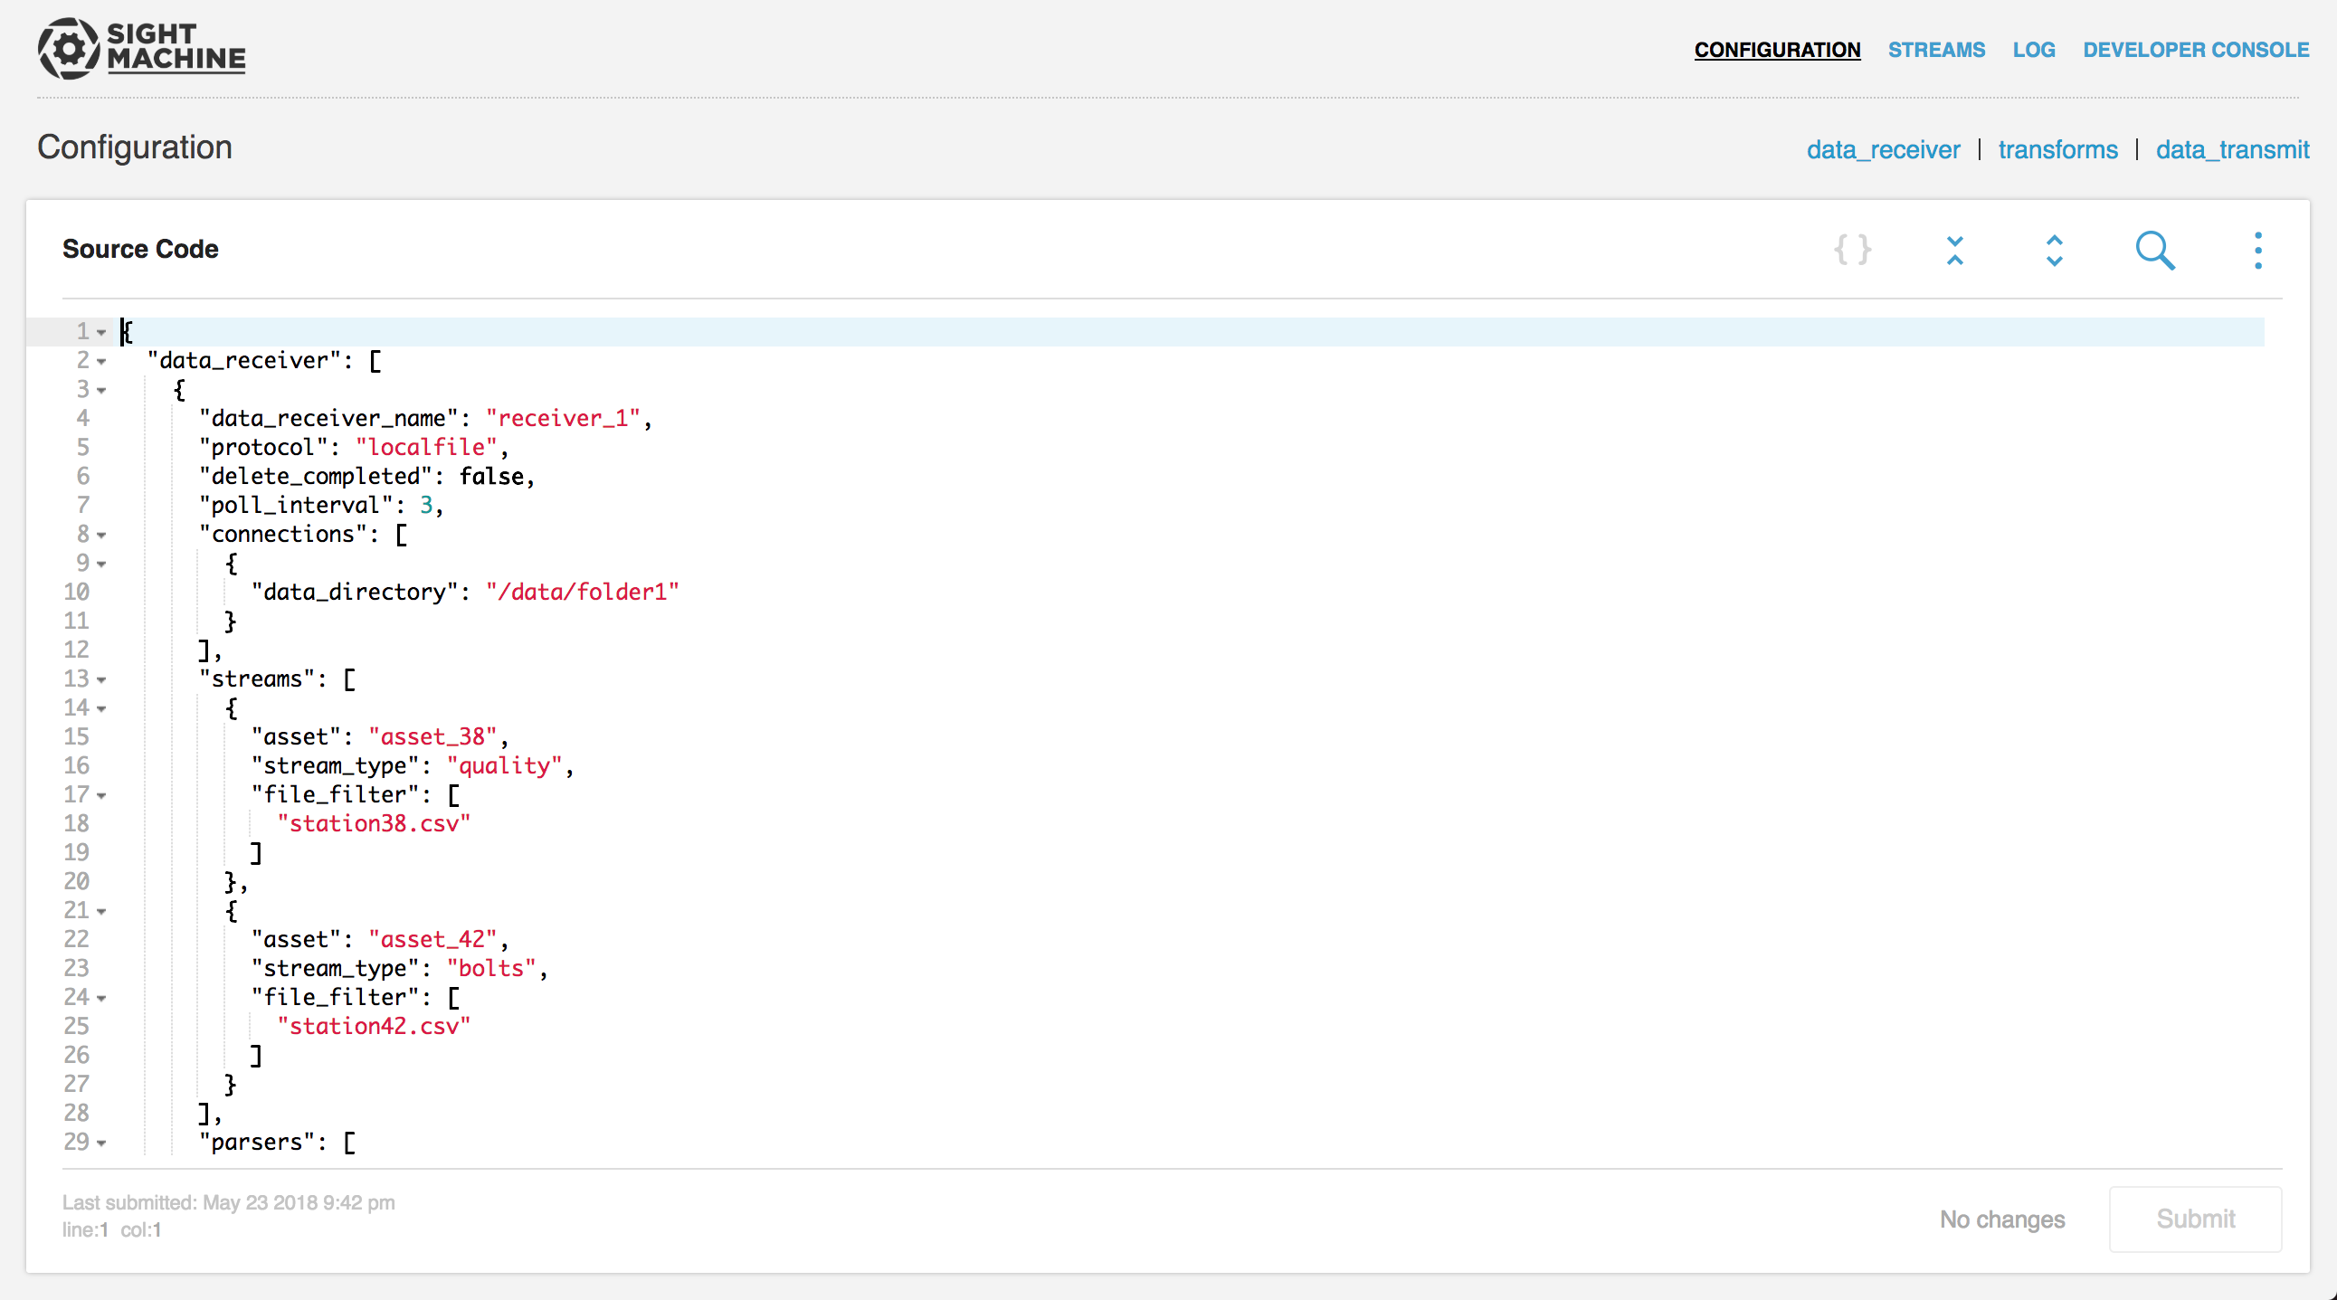Open the data_transmit configuration link

point(2233,148)
